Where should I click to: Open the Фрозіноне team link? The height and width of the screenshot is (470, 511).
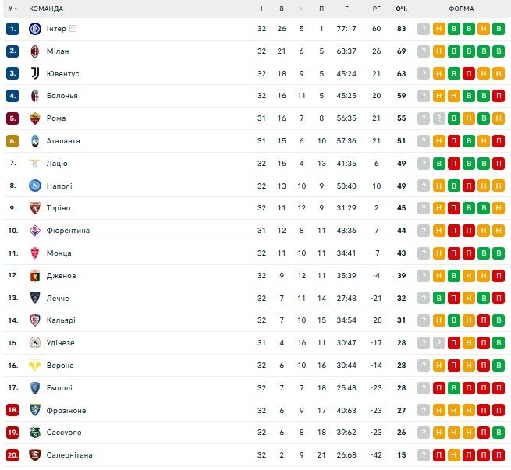point(66,411)
